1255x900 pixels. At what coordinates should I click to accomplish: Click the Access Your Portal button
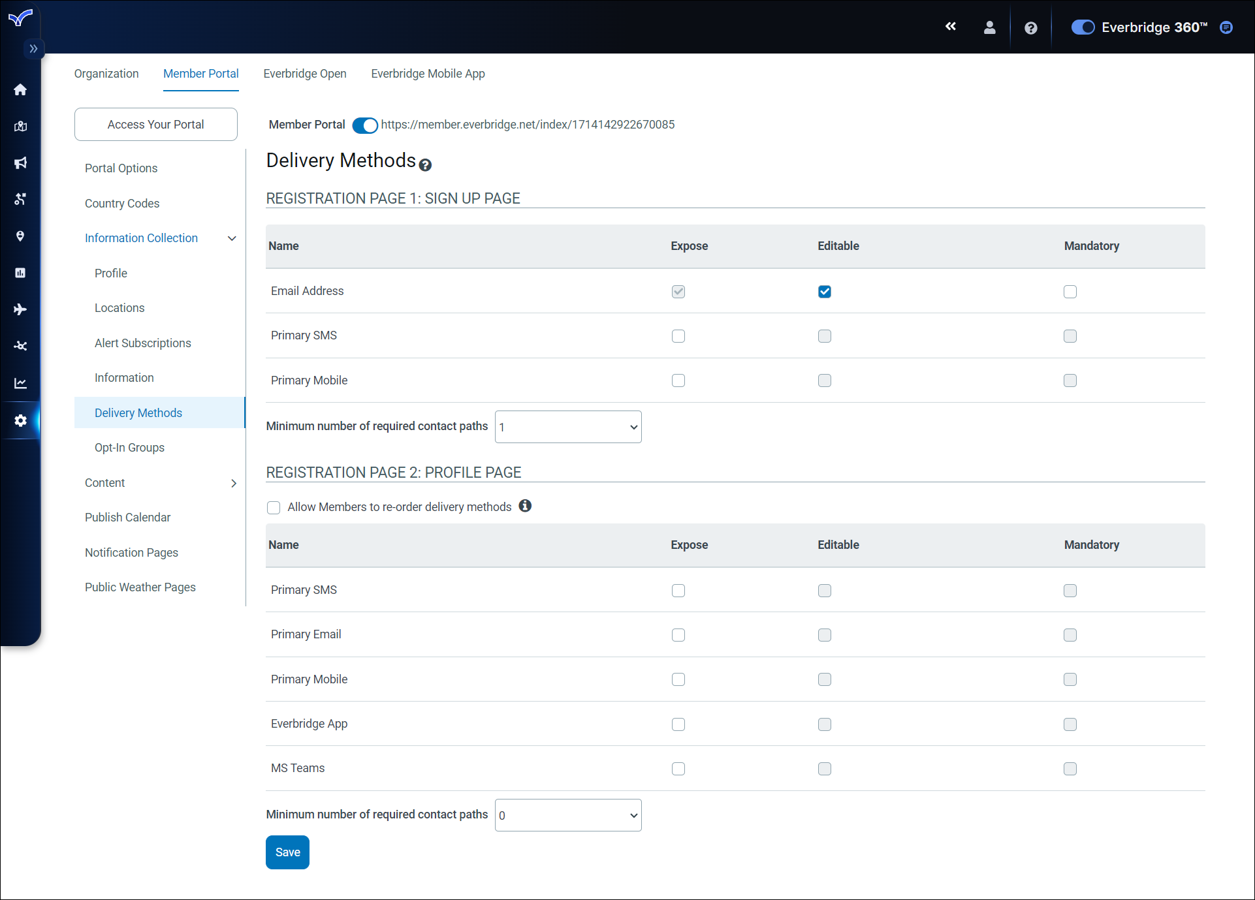point(156,125)
